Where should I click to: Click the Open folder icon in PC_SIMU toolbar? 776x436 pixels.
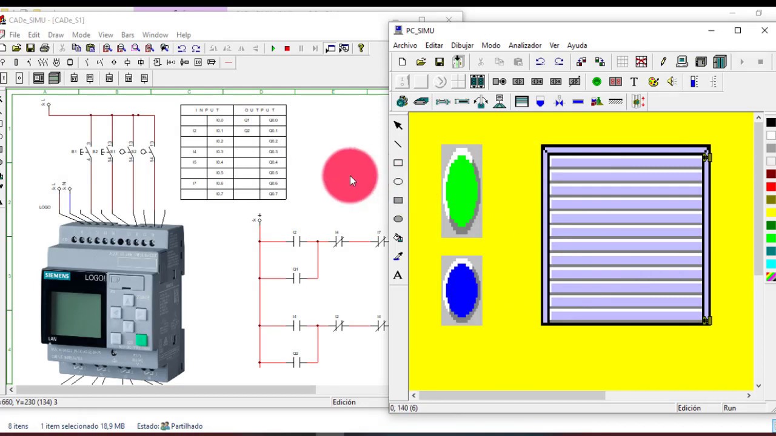(421, 62)
